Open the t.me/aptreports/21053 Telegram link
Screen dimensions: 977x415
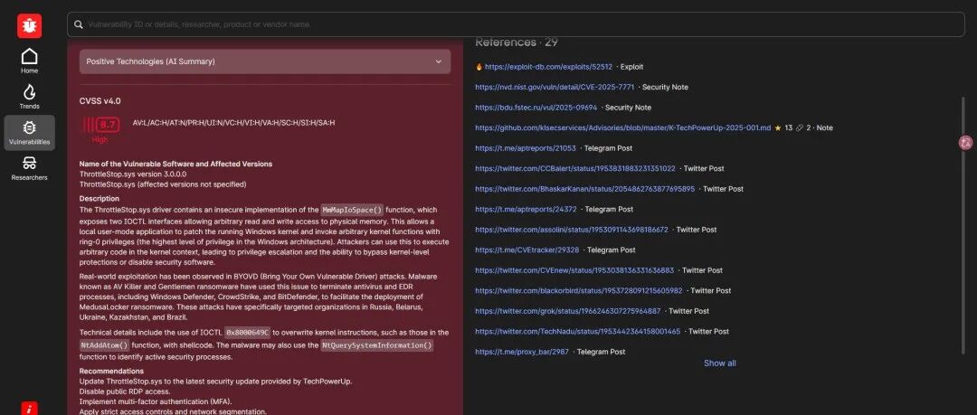[x=526, y=148]
